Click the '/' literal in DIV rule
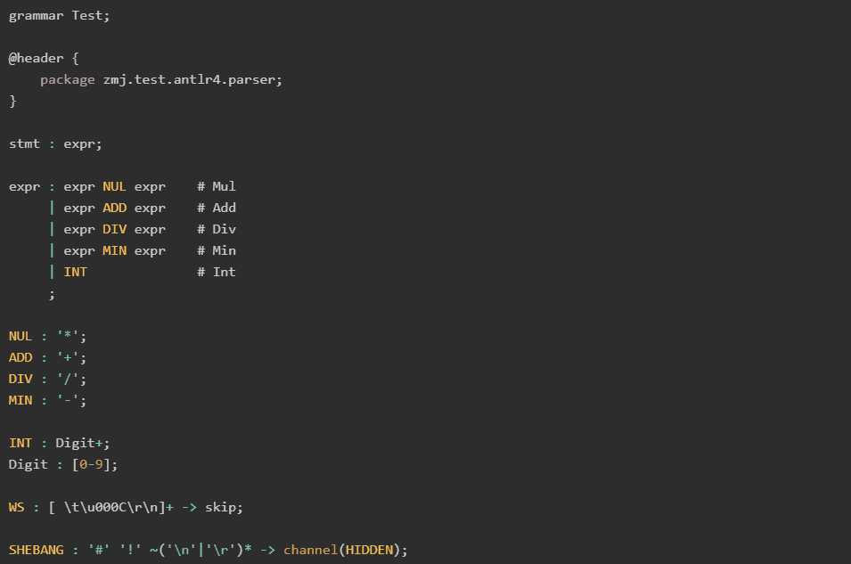Image resolution: width=851 pixels, height=564 pixels. 68,379
